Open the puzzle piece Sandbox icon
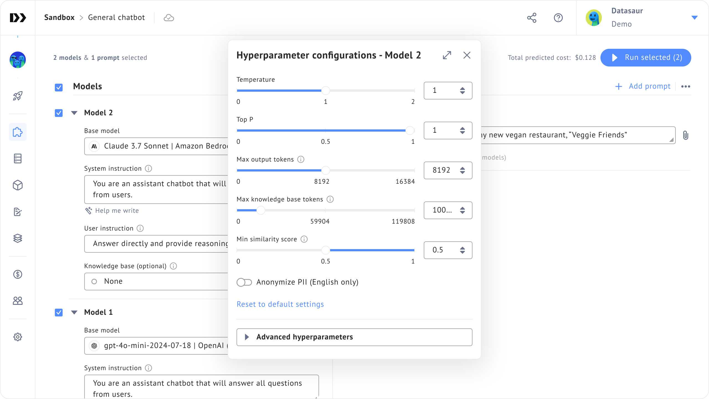 [18, 132]
